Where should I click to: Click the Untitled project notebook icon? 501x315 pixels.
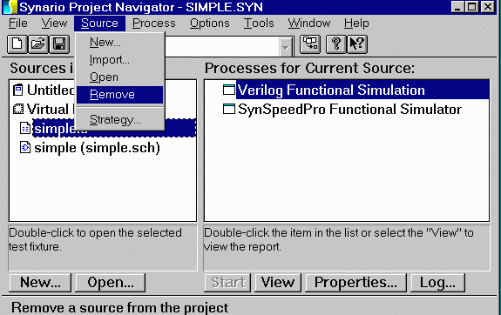(18, 90)
